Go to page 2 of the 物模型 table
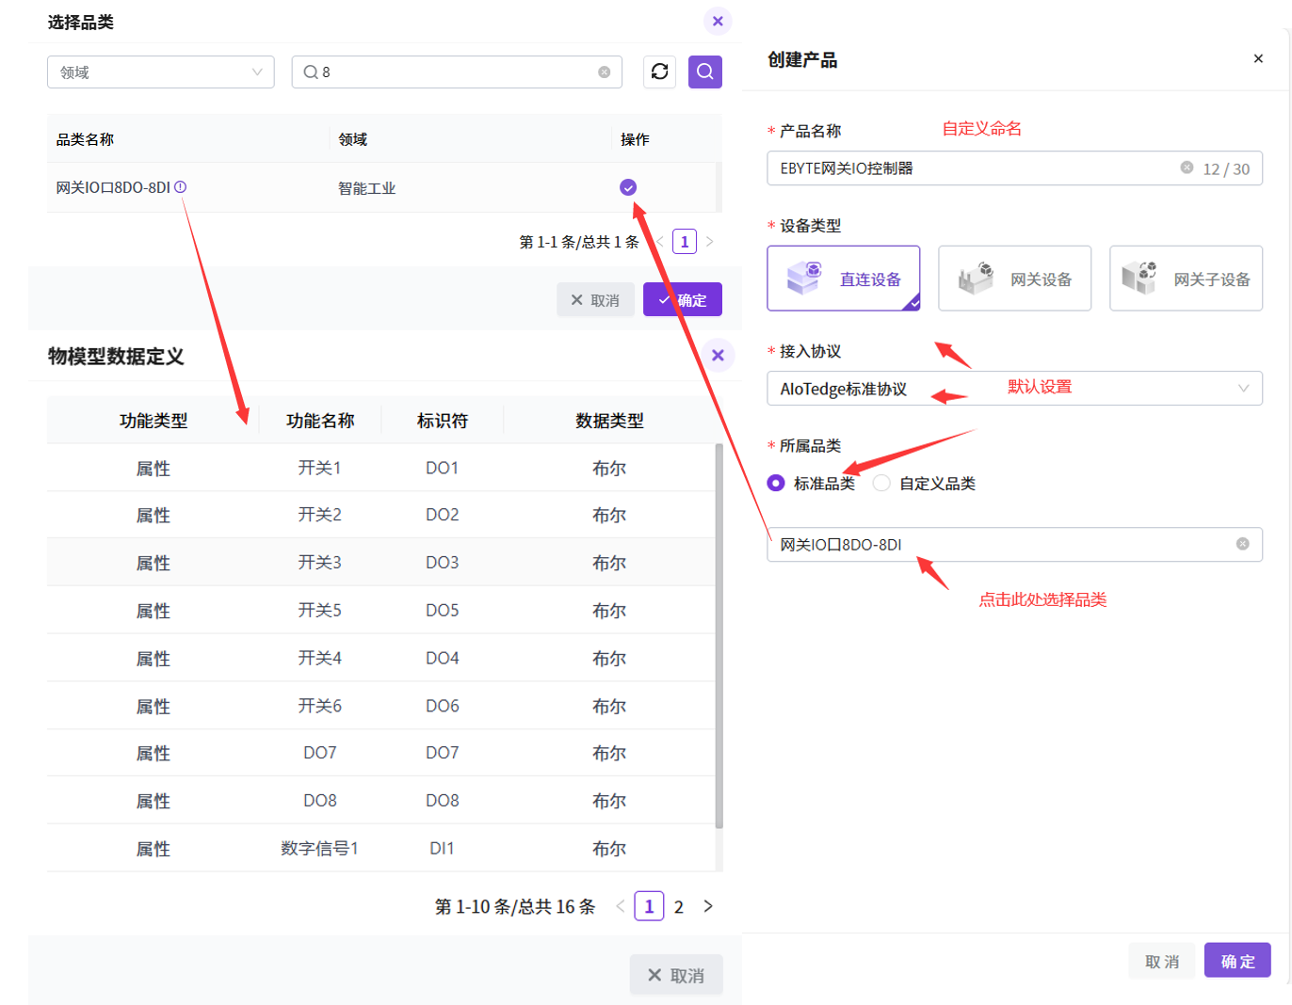 pyautogui.click(x=678, y=906)
